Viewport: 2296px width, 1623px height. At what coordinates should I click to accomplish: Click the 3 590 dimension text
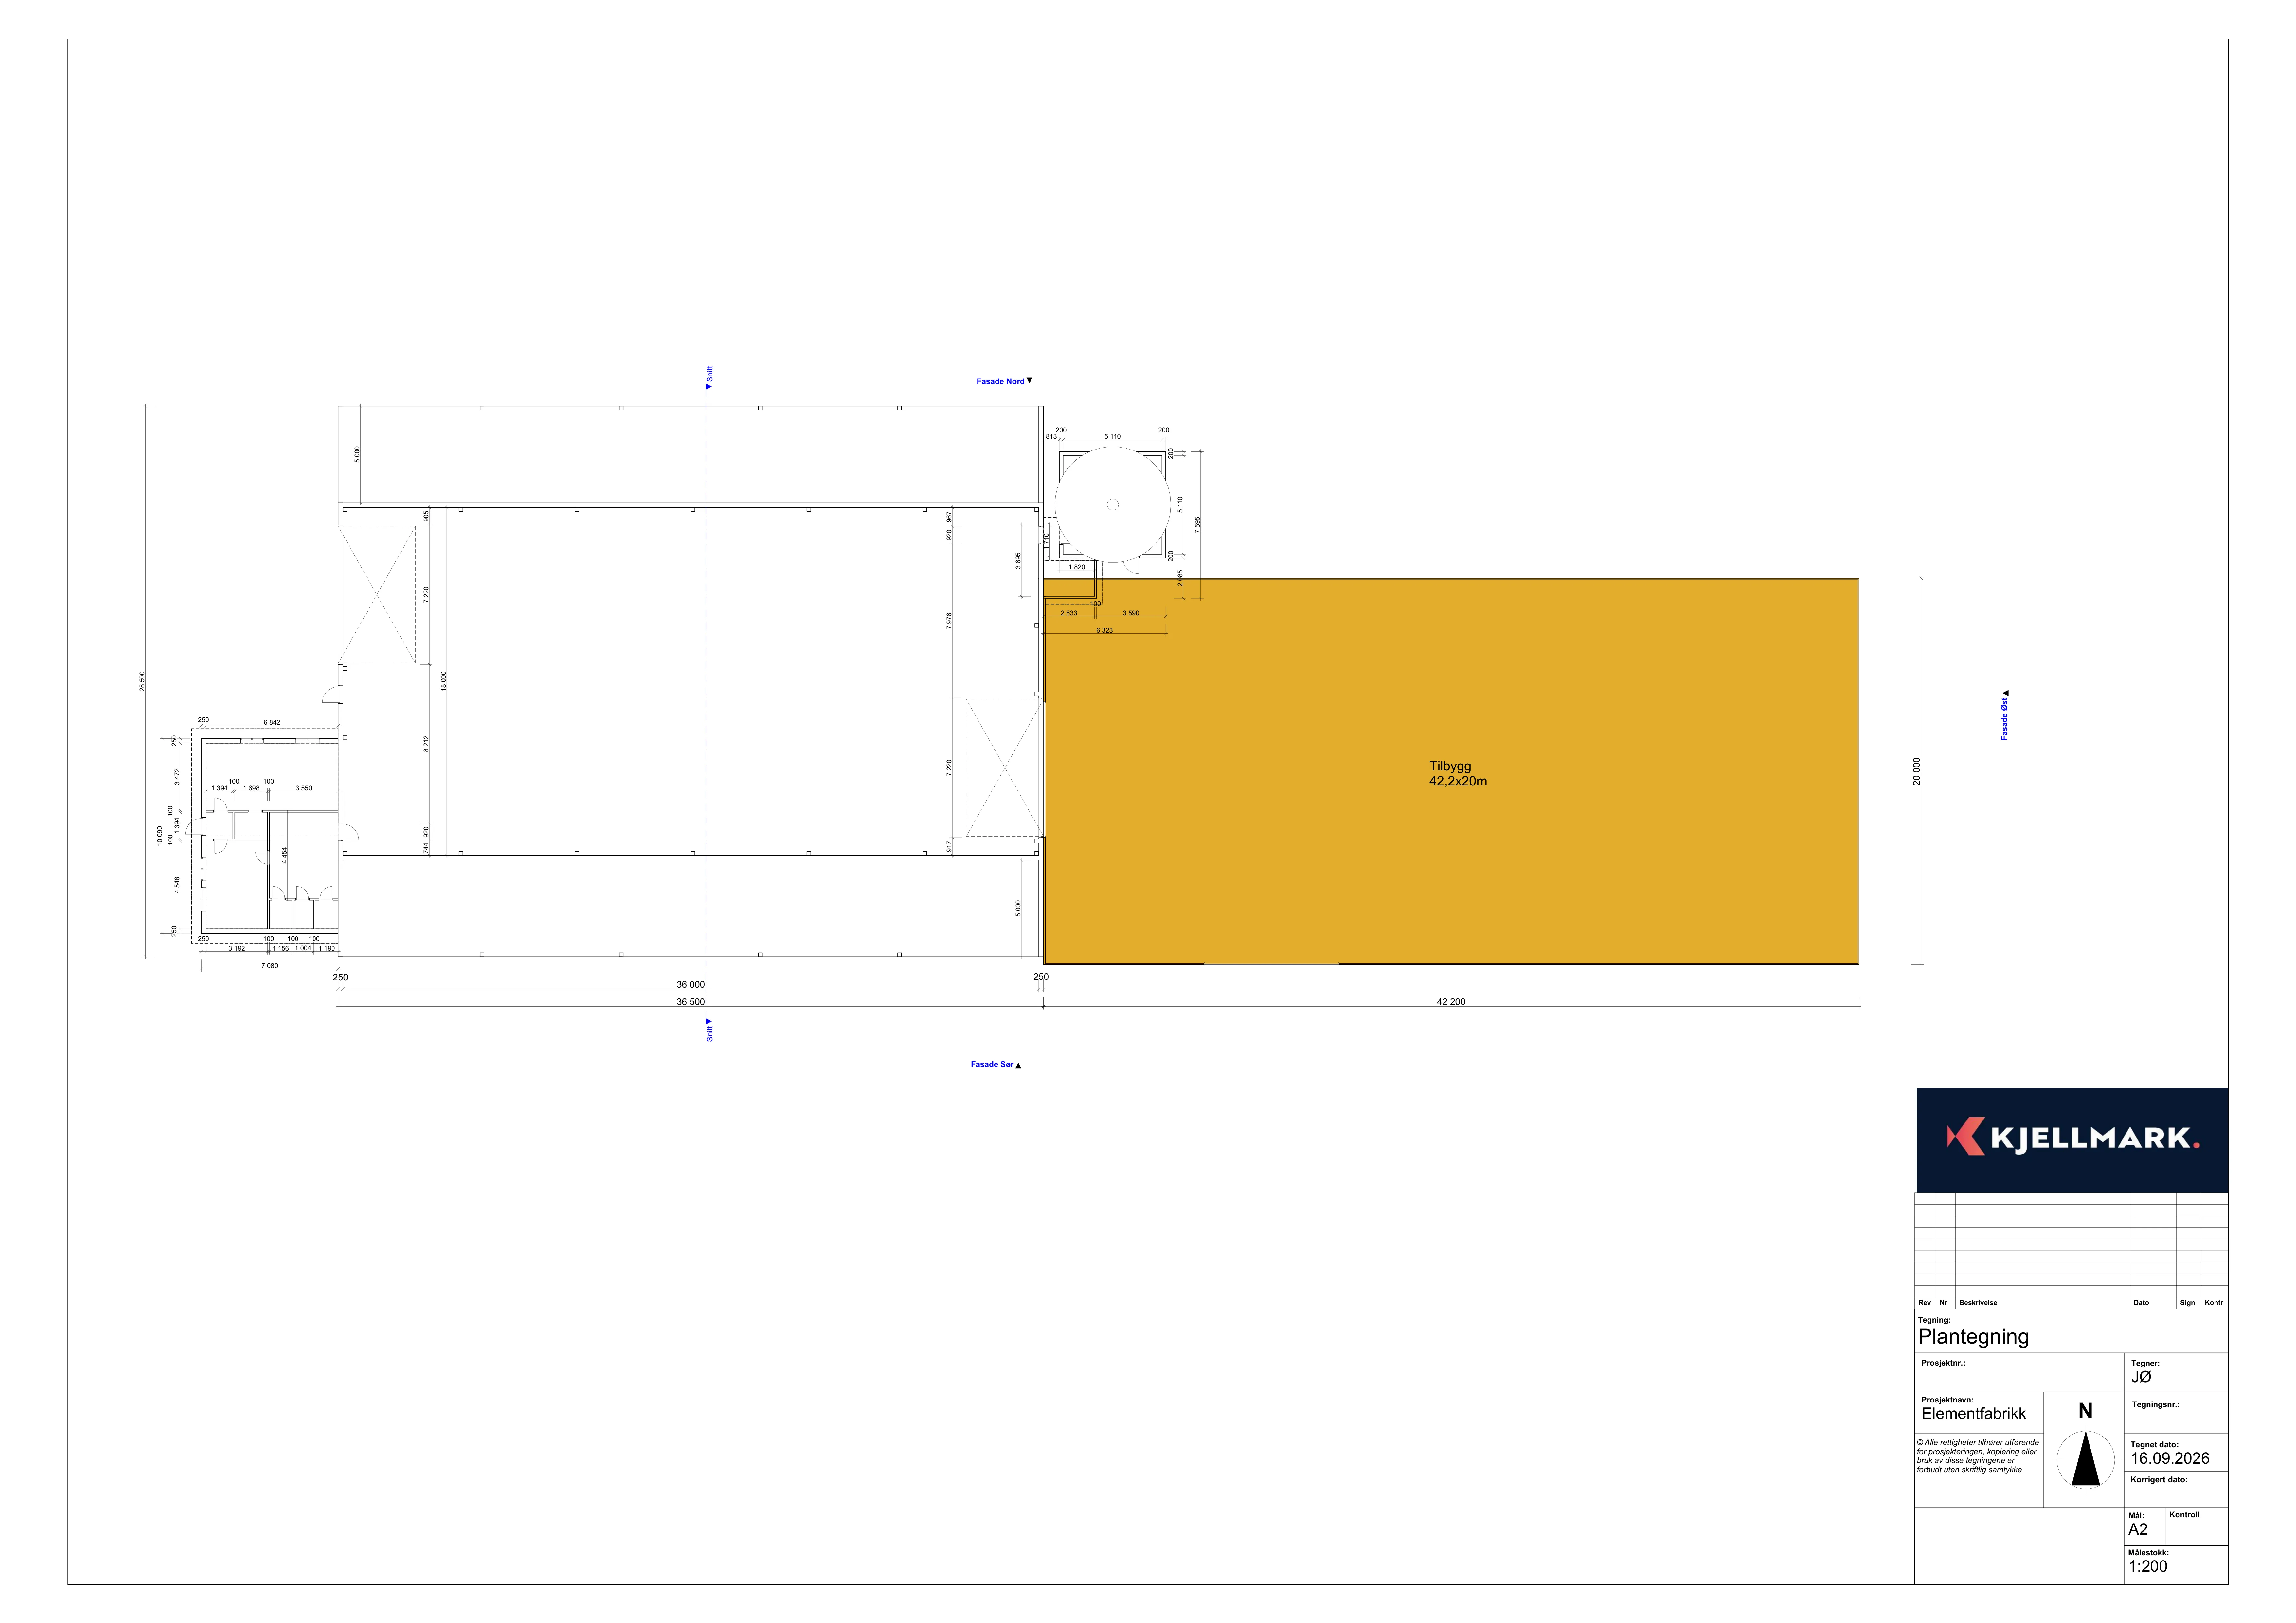point(1131,613)
